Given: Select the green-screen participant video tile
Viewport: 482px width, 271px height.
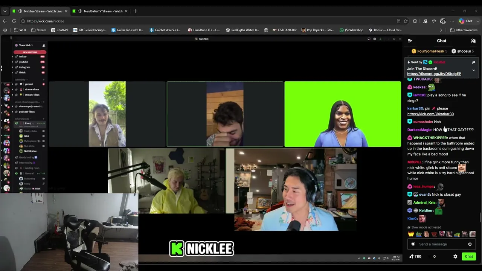Looking at the screenshot, I should tap(342, 114).
